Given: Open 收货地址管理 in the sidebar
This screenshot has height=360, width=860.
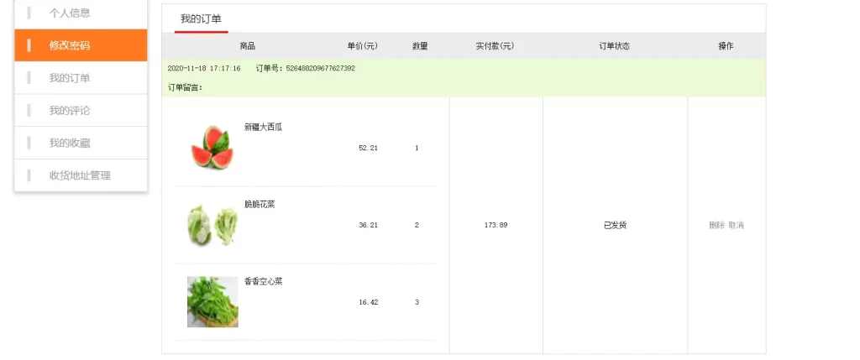Looking at the screenshot, I should [x=80, y=175].
